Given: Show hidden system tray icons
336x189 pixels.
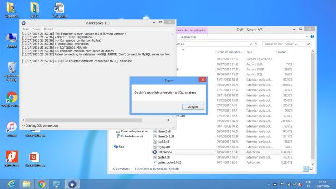Looking at the screenshot, I should tap(269, 184).
